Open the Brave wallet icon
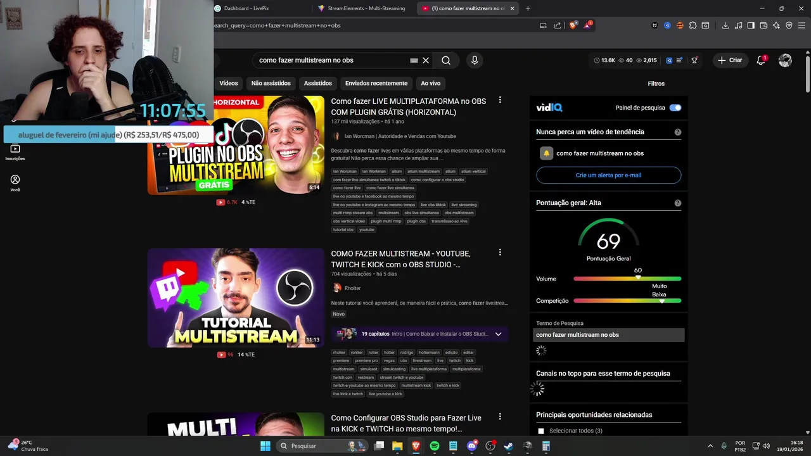The height and width of the screenshot is (456, 811). coord(763,25)
